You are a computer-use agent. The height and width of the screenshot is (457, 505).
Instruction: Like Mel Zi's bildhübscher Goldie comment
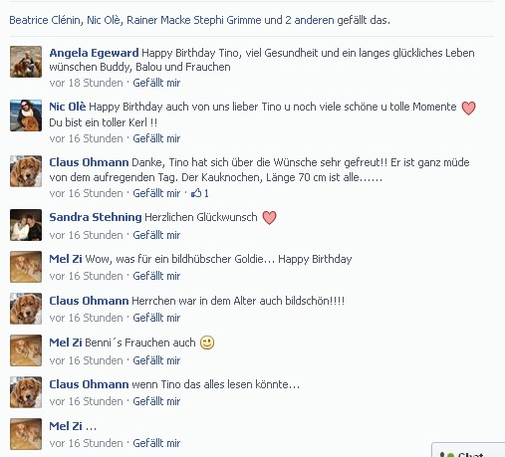(x=156, y=276)
